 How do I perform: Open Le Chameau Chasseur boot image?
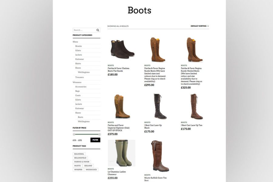[x=122, y=153]
